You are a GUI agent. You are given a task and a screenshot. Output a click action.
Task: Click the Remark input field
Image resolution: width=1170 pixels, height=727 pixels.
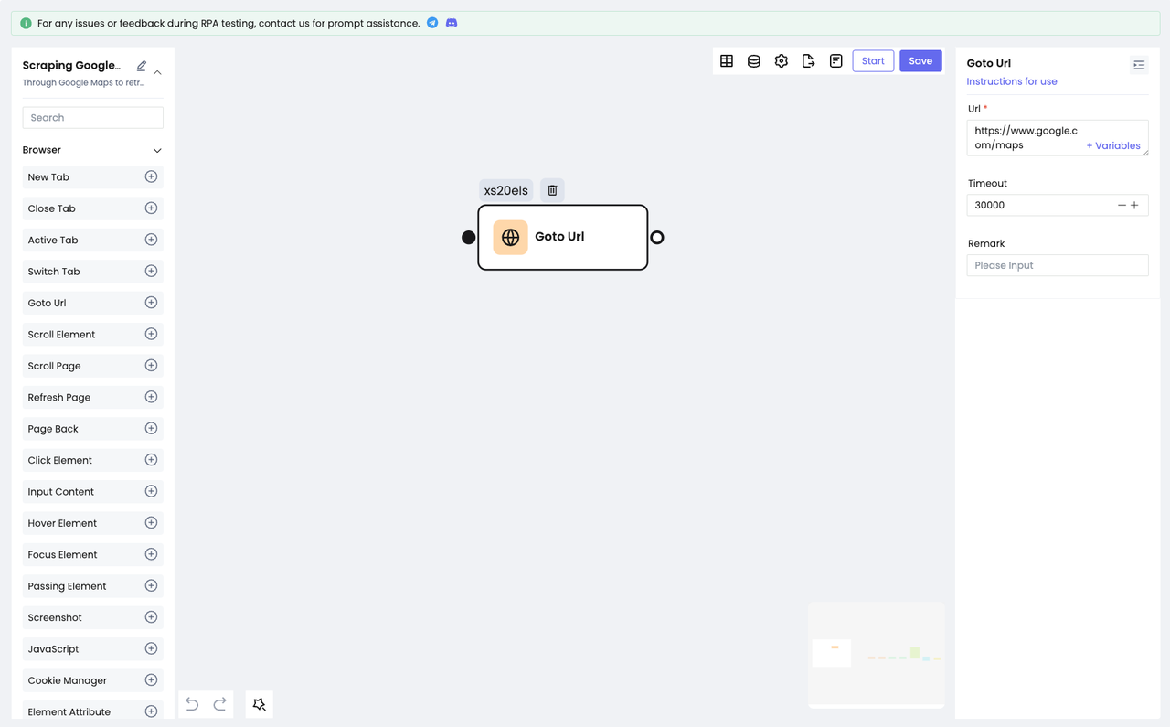coord(1058,265)
